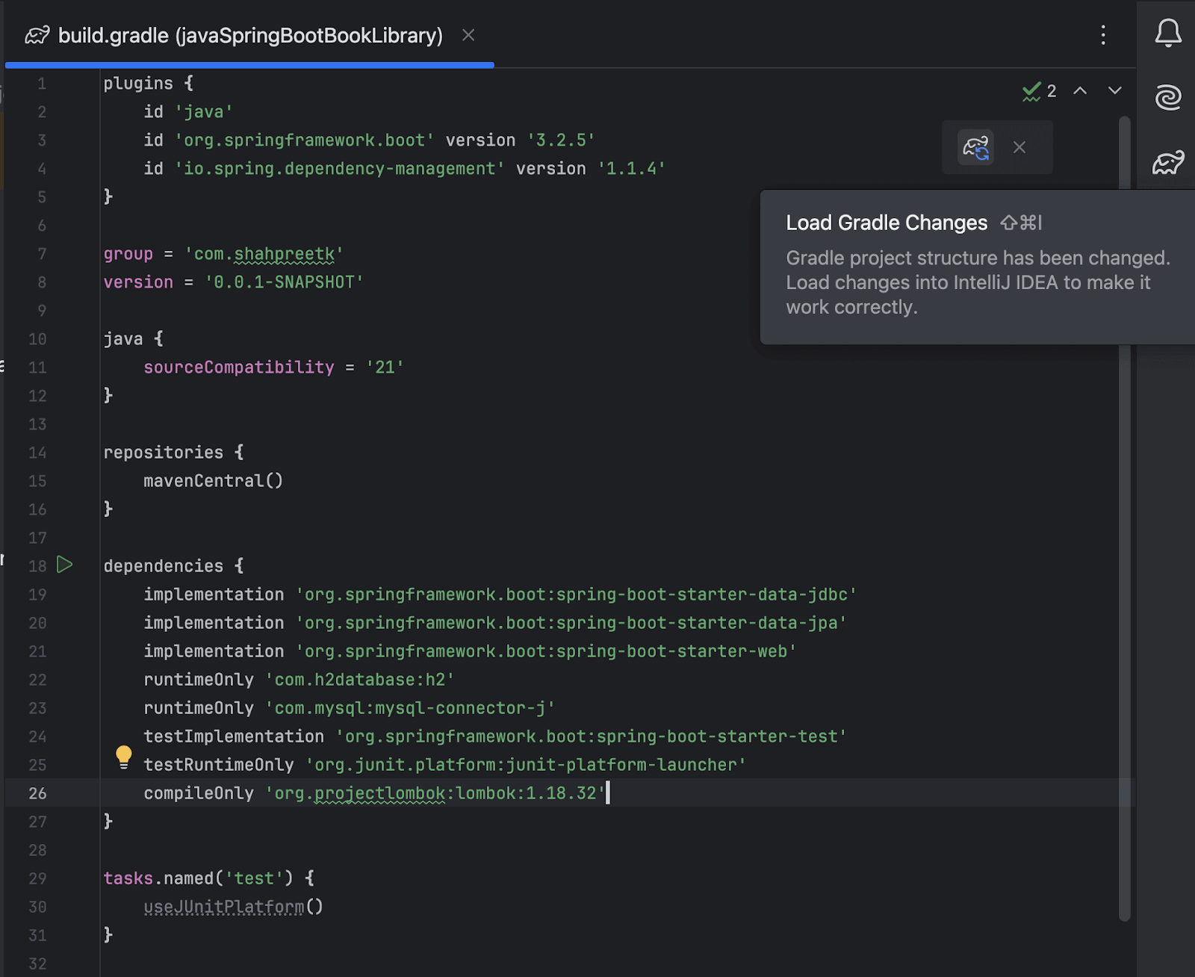The height and width of the screenshot is (977, 1195).
Task: Click the Load Gradle Changes tooltip title
Action: point(887,223)
